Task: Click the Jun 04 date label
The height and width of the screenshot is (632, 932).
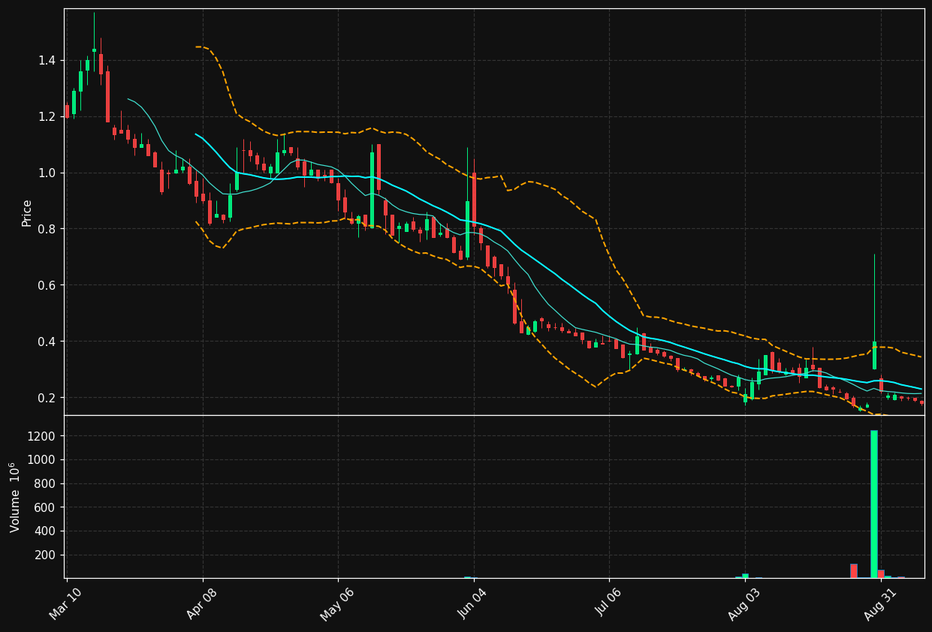Action: click(472, 605)
